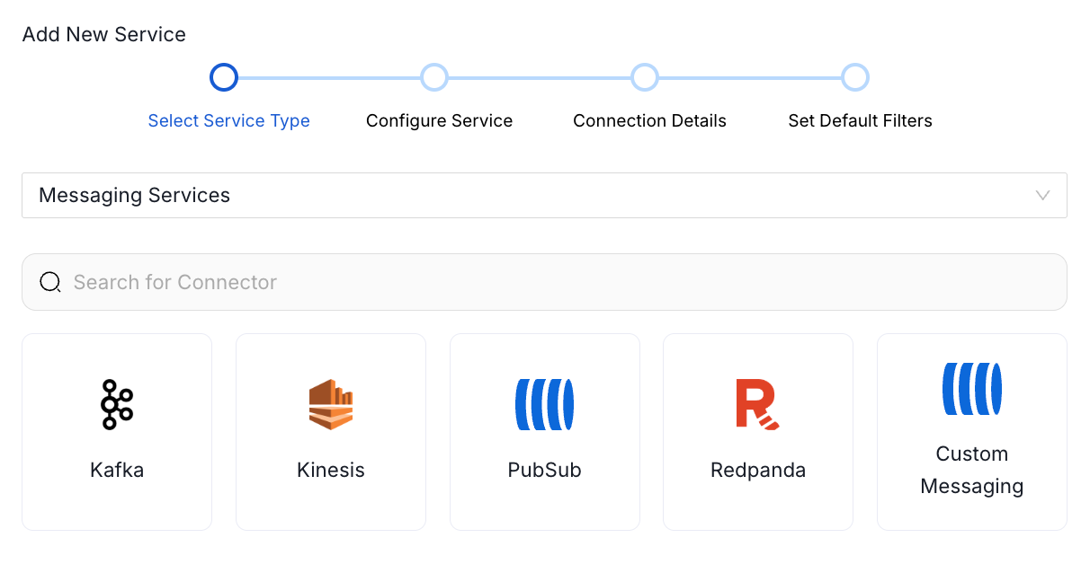Select the Kafka connector icon
This screenshot has width=1090, height=573.
117,404
